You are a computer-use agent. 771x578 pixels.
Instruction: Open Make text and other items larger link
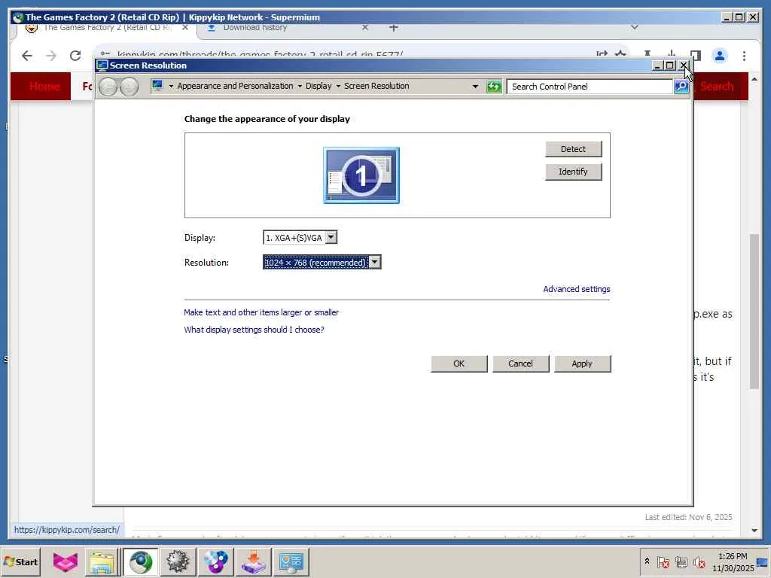[x=261, y=312]
